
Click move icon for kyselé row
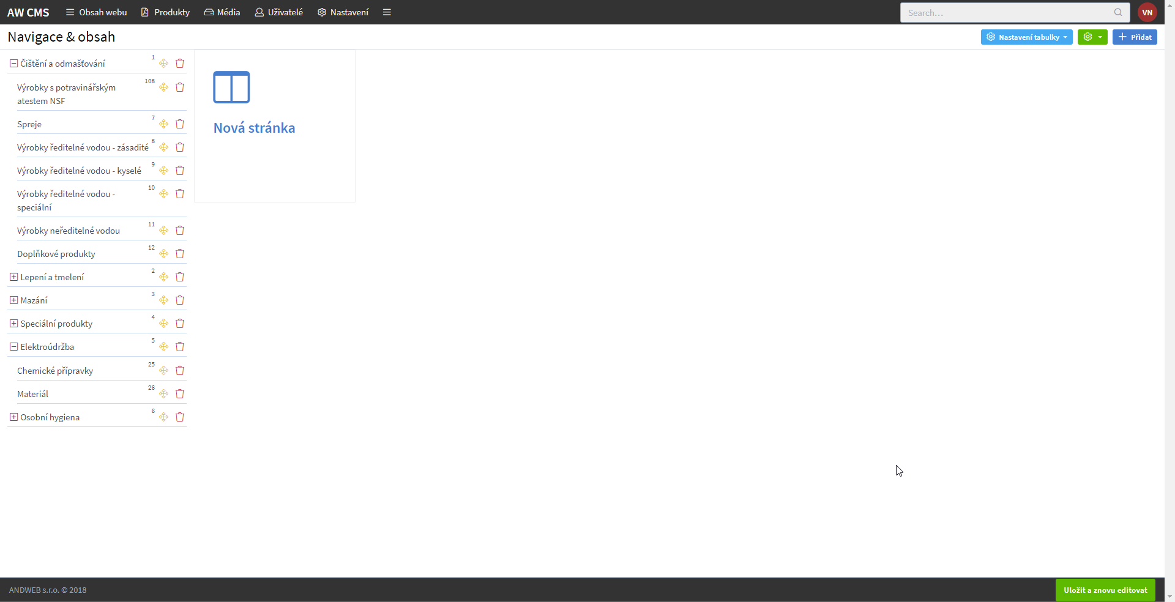pyautogui.click(x=163, y=170)
